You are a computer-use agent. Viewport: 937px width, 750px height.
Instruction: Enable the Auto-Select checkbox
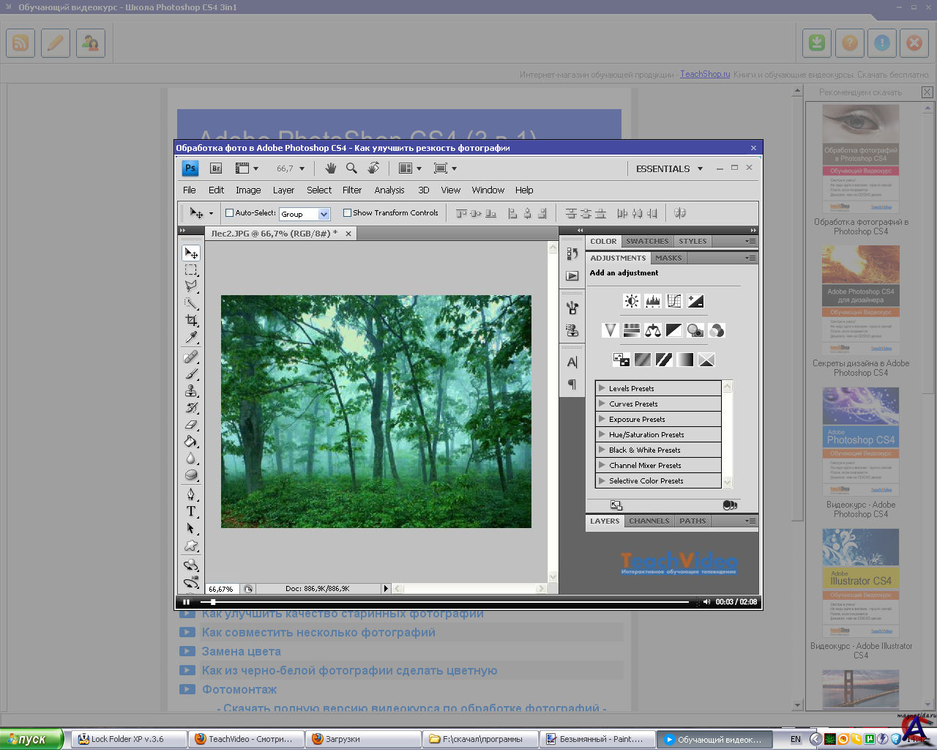tap(229, 213)
